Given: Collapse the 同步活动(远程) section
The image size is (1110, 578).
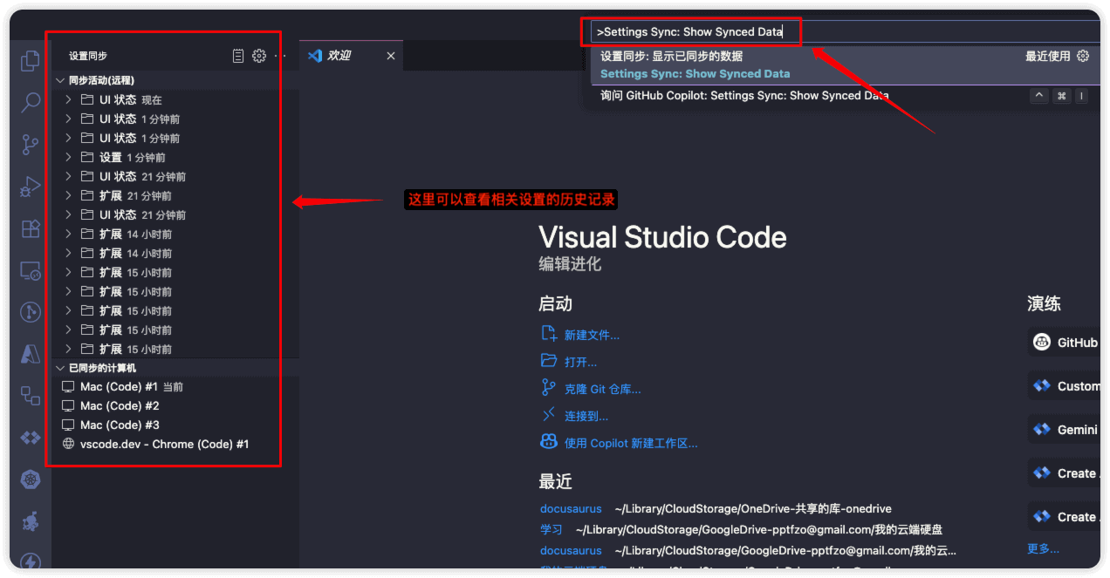Looking at the screenshot, I should (60, 80).
